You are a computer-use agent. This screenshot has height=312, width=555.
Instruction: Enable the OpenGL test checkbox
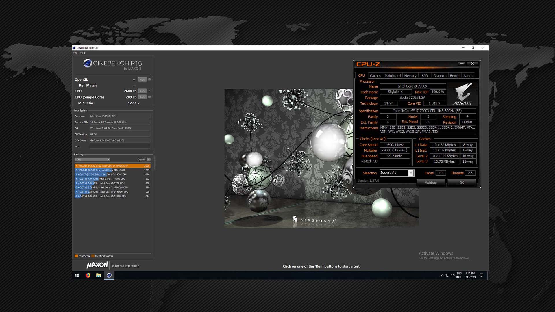tap(149, 79)
